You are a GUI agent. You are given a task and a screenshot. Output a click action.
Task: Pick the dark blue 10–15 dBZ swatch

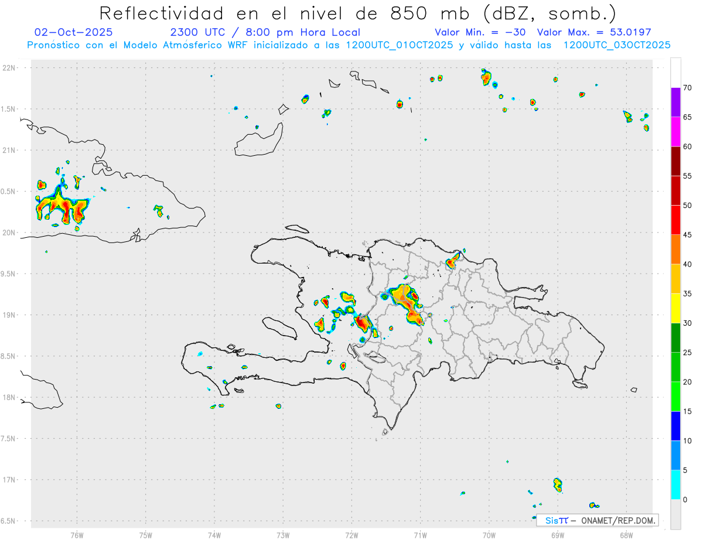coord(675,426)
